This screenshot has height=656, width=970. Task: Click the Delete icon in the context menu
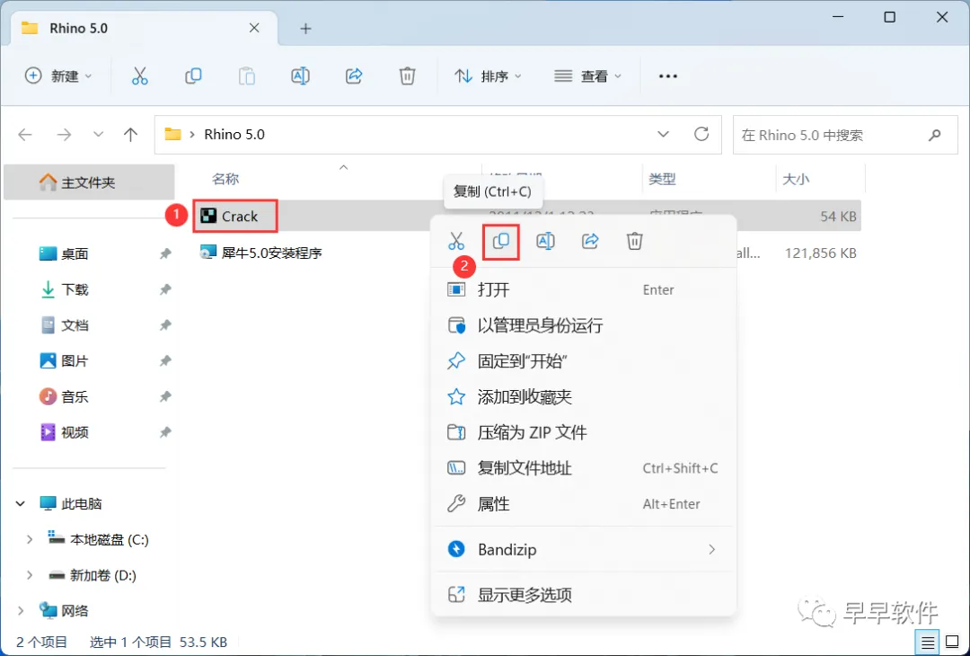coord(635,241)
